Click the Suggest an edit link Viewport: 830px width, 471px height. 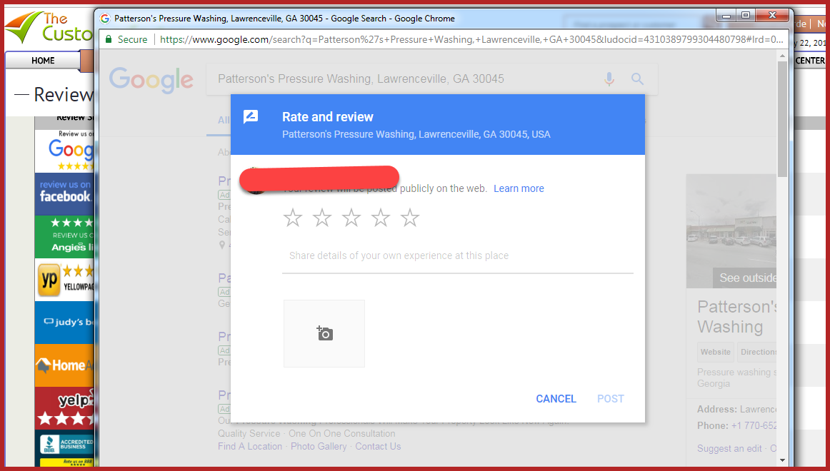(x=729, y=449)
